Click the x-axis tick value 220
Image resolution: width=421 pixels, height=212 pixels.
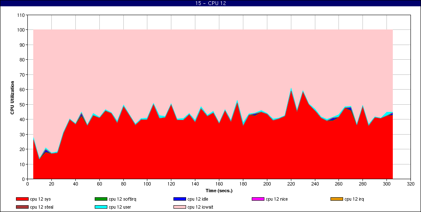[291, 184]
